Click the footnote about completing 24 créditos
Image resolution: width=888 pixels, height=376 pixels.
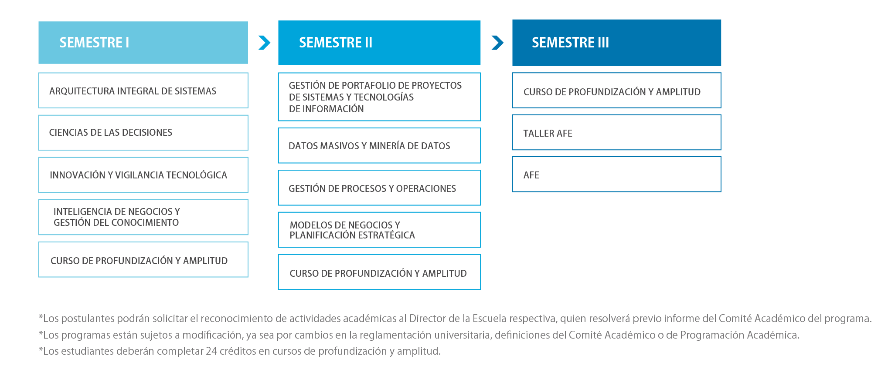240,351
